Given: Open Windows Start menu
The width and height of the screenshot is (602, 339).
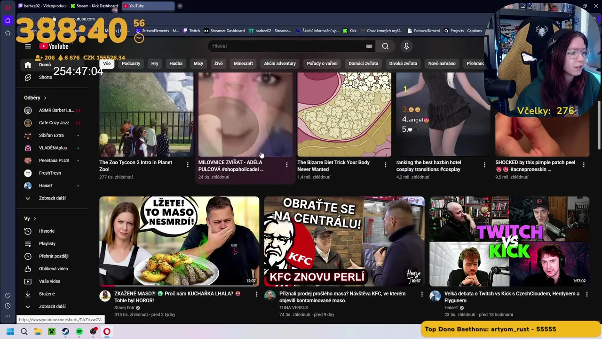Looking at the screenshot, I should tap(10, 331).
